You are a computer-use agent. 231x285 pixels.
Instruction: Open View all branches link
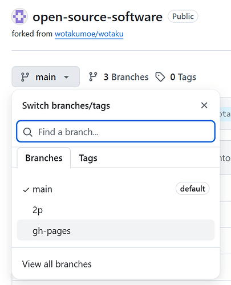pos(57,264)
